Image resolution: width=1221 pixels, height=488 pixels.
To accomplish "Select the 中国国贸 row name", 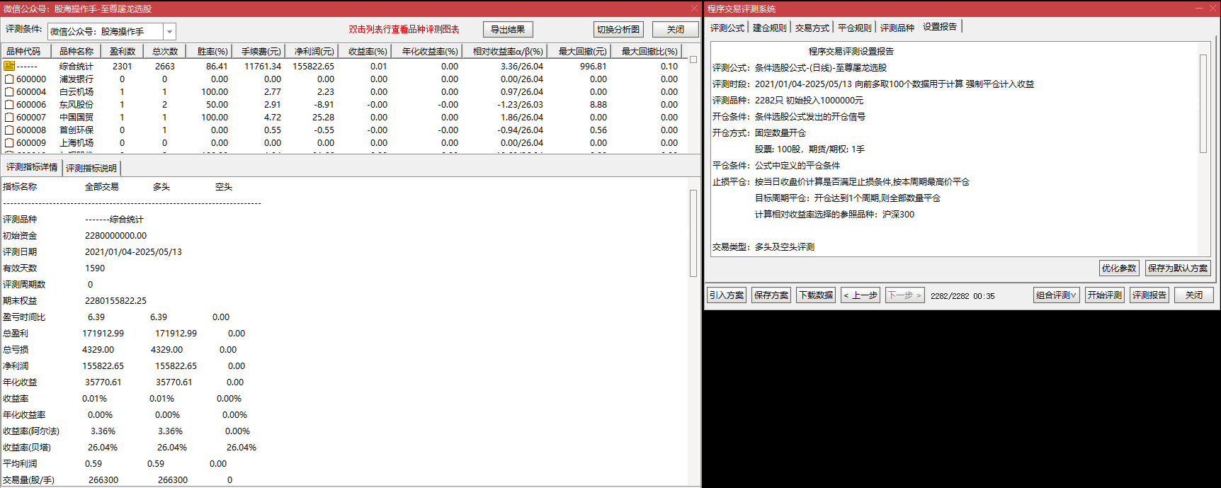I will (x=76, y=118).
